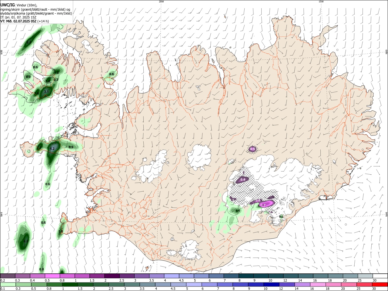This screenshot has height=291, width=388.
Task: Click the 4.2 rain value on Snæfellsnes
Action: point(52,149)
